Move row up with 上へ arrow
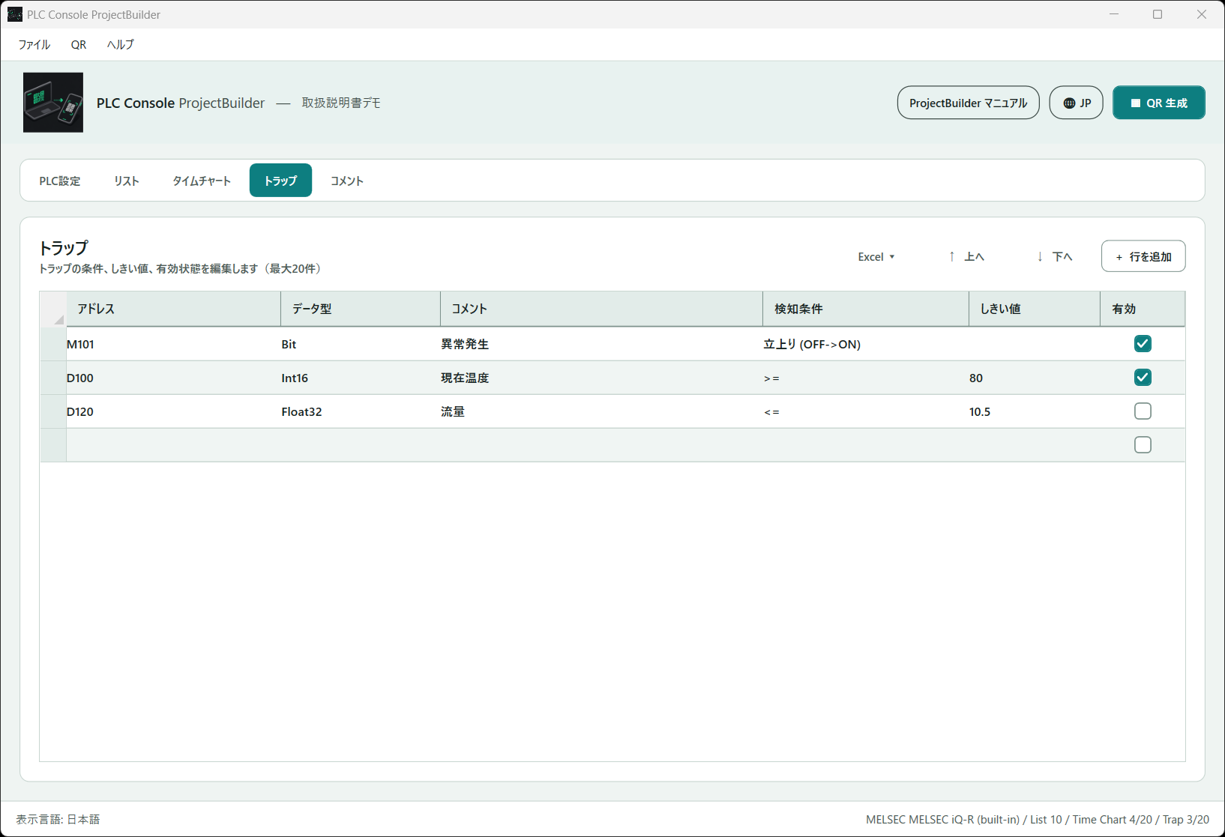 966,256
